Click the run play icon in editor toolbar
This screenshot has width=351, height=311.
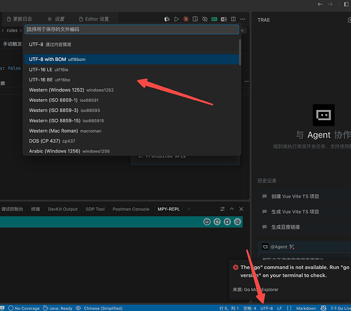point(176,19)
